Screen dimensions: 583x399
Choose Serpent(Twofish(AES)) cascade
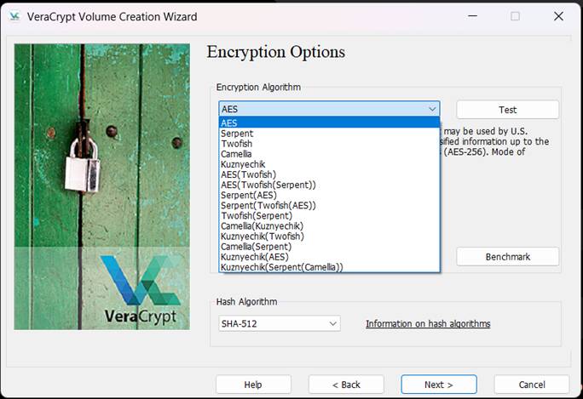329,205
